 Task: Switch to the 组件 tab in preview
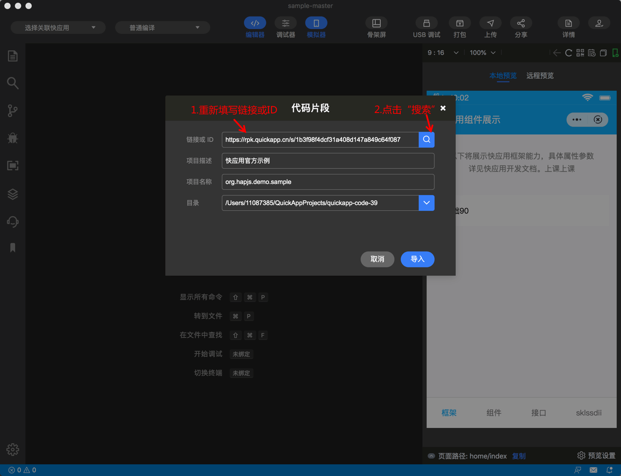(493, 413)
